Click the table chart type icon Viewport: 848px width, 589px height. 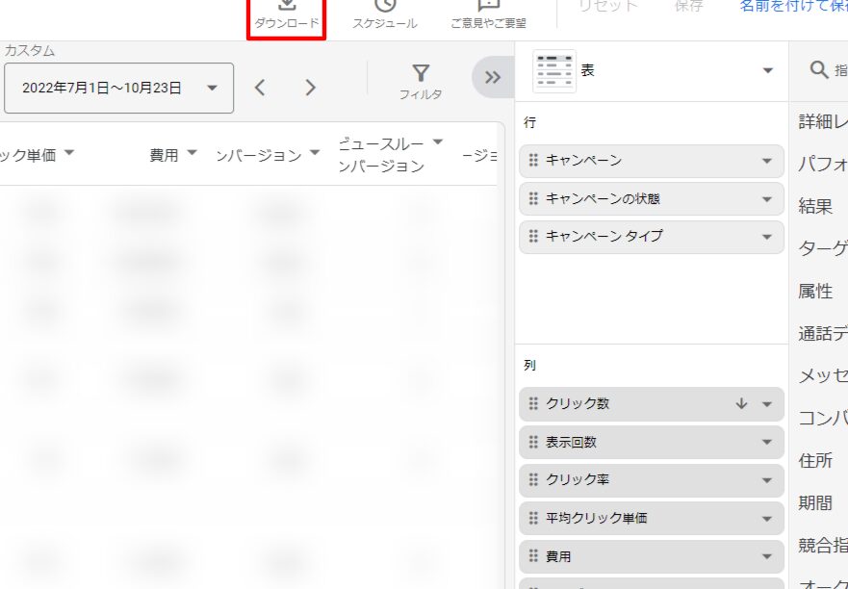point(554,71)
